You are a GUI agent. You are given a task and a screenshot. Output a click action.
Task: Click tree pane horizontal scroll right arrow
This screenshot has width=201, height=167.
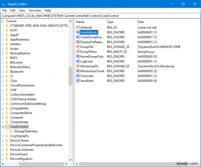[66, 164]
